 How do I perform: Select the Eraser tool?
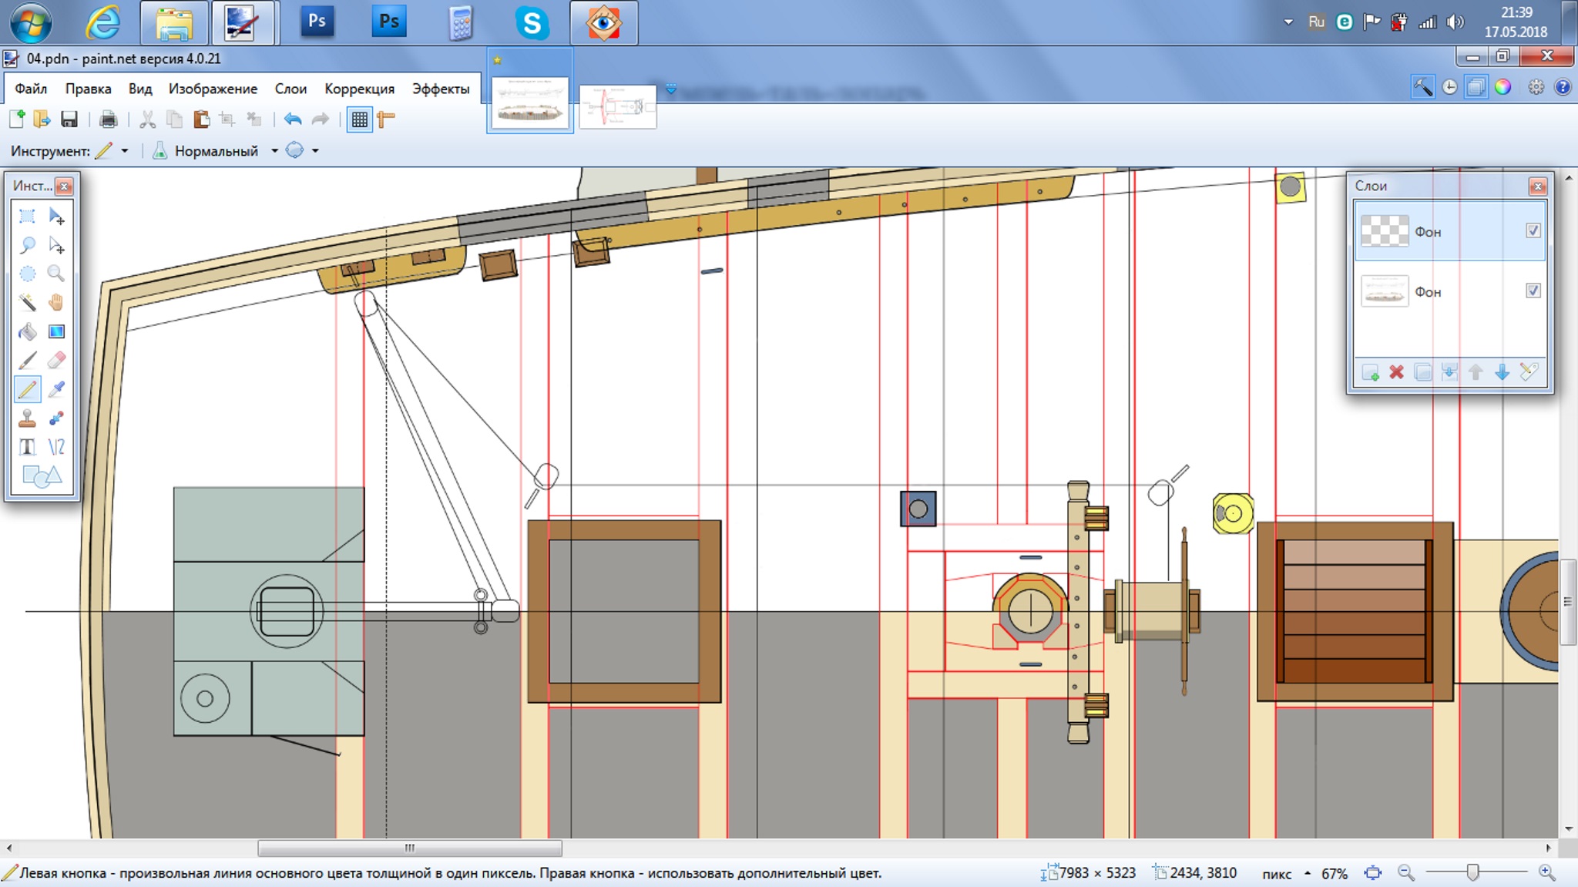tap(56, 360)
